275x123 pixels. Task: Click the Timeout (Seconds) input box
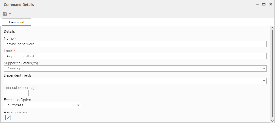click(16, 93)
